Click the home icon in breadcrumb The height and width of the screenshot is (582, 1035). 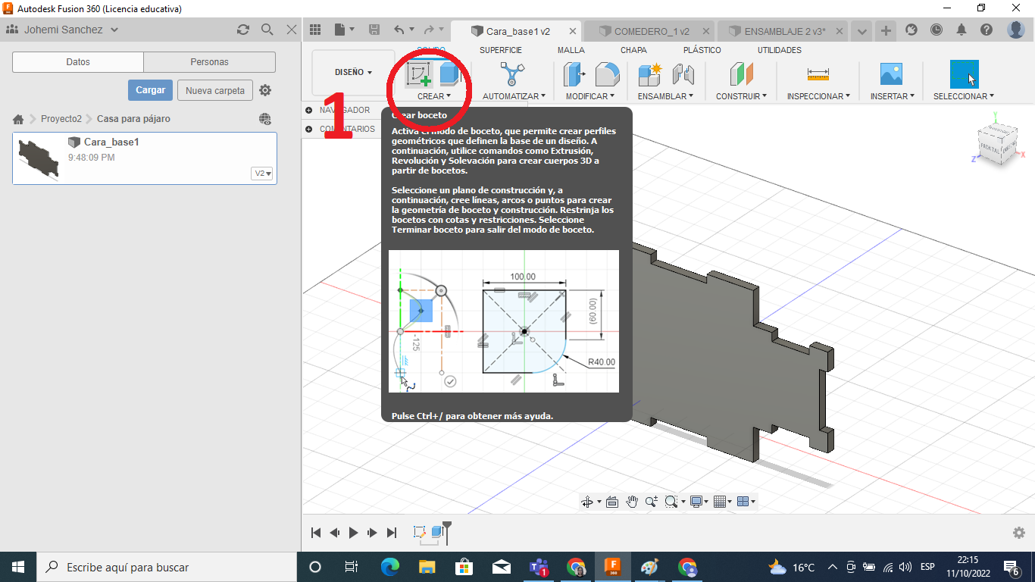pyautogui.click(x=18, y=119)
